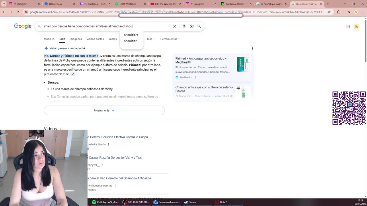
Task: Open options for wilfridosolanoderma video
Action: [115, 186]
